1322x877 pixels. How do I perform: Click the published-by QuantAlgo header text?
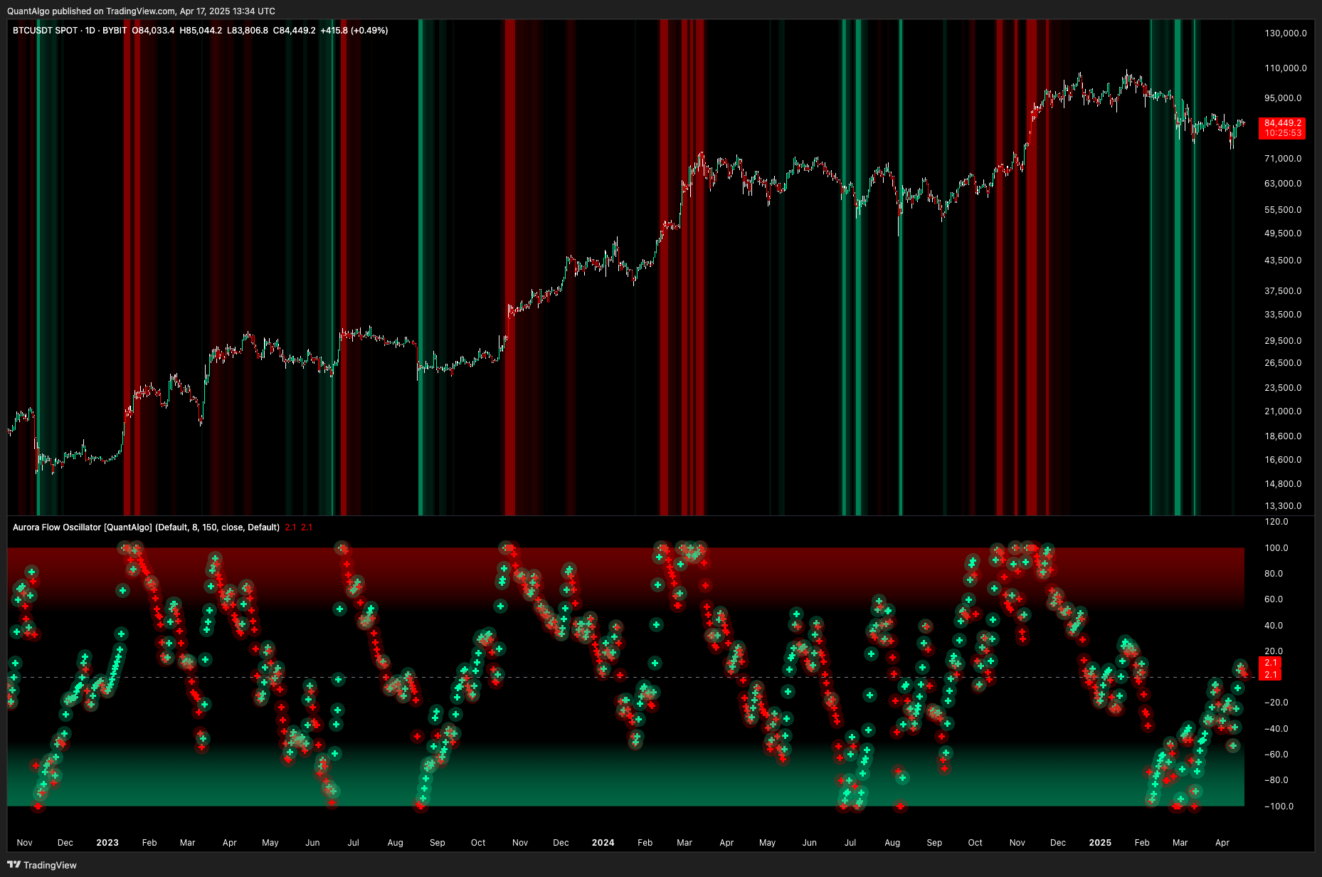[141, 11]
